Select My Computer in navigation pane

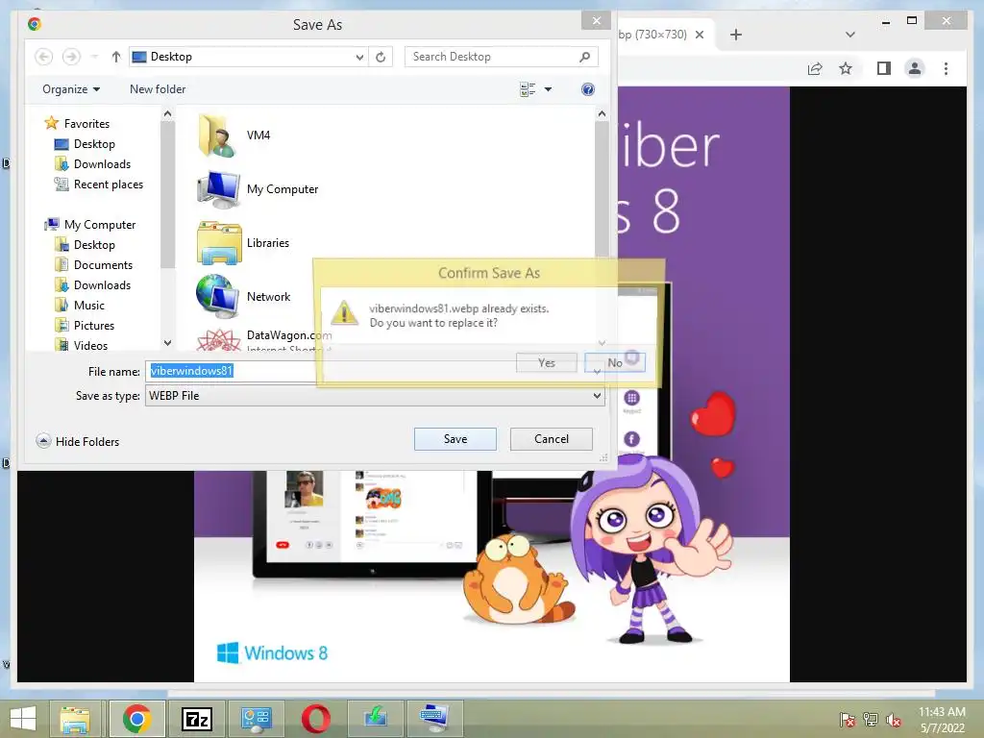point(90,224)
